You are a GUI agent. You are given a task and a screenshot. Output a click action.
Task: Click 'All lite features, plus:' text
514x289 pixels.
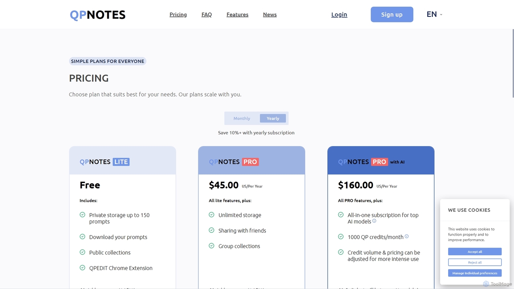click(x=230, y=200)
